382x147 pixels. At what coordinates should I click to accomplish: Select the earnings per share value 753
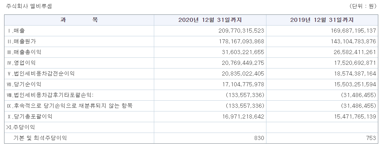371,138
